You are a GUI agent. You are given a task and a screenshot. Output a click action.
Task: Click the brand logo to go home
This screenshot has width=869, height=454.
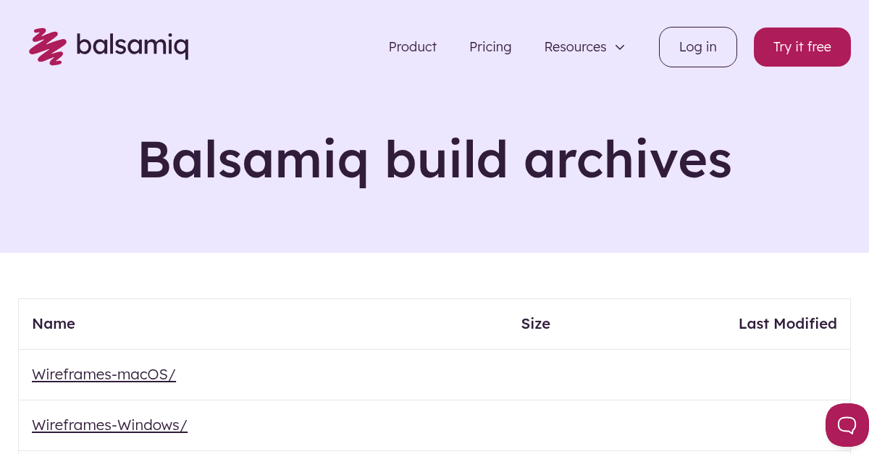click(x=109, y=46)
